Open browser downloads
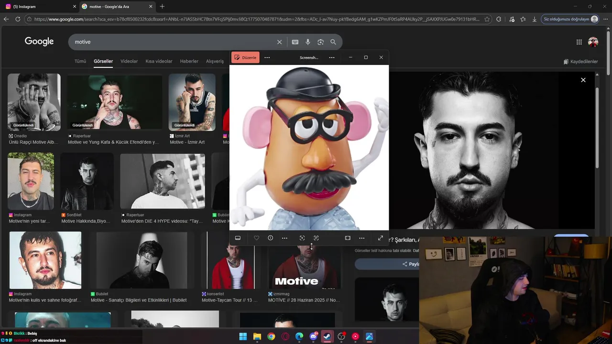 (535, 19)
